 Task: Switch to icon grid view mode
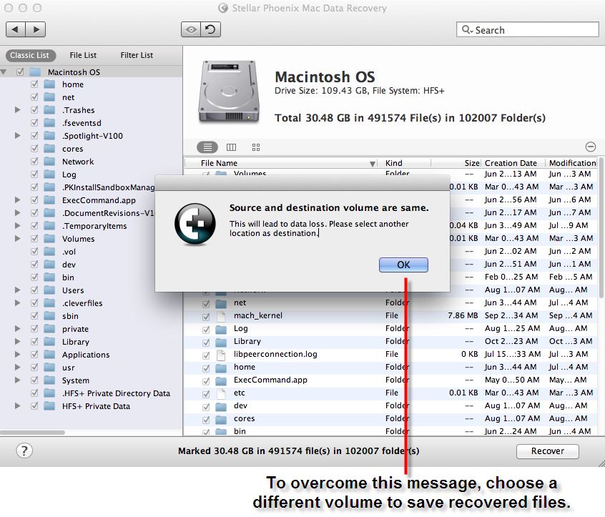click(256, 147)
